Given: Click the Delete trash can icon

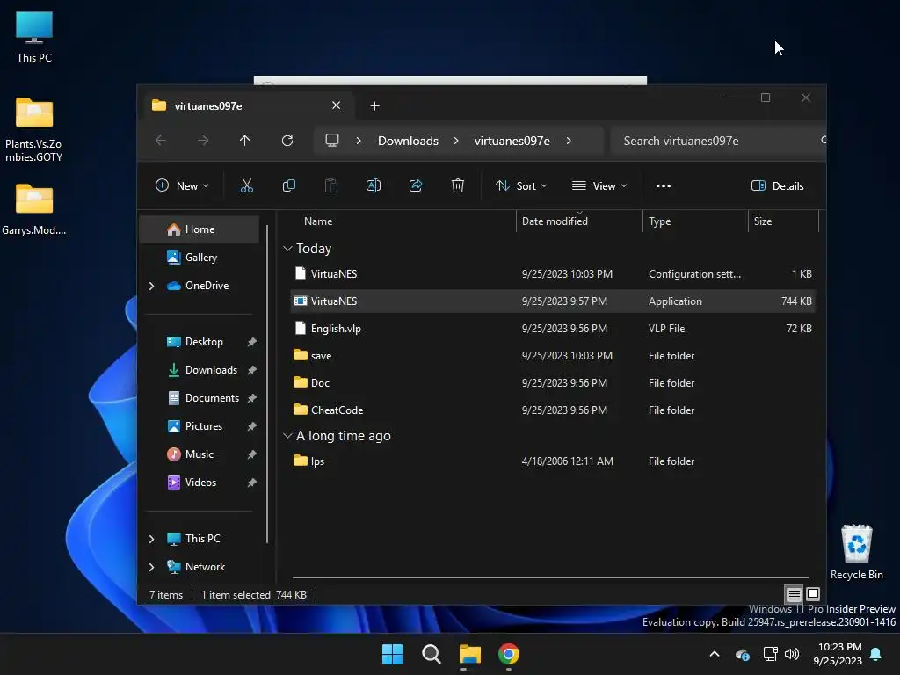Looking at the screenshot, I should tap(457, 186).
